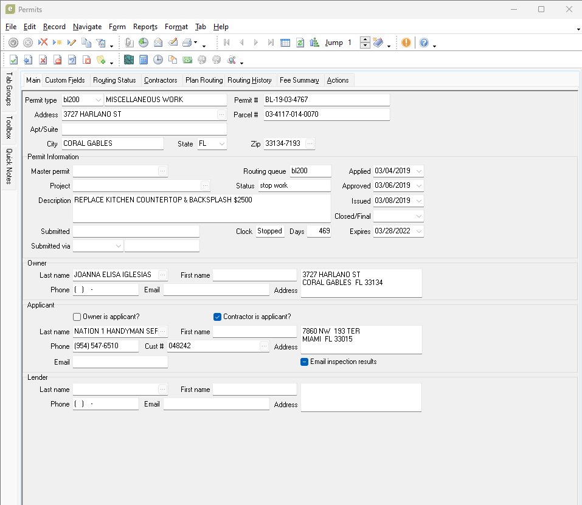Uncheck the 'Contractor is applicant?' checkbox
Image resolution: width=582 pixels, height=505 pixels.
(218, 317)
